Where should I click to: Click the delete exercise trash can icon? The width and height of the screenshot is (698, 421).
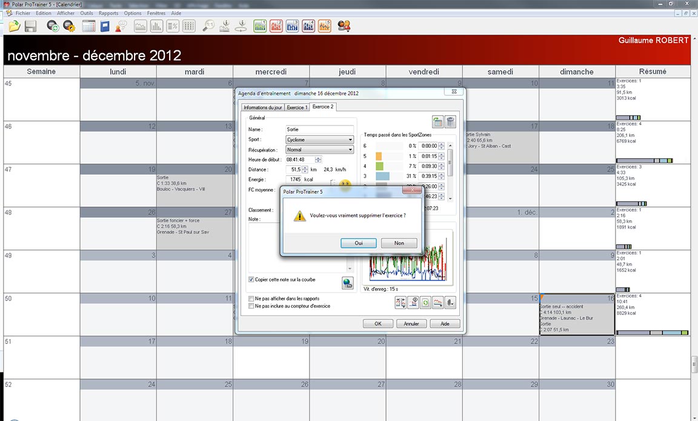(x=451, y=122)
